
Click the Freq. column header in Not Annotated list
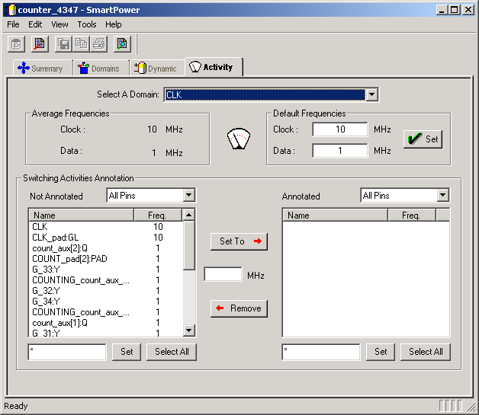pos(158,215)
